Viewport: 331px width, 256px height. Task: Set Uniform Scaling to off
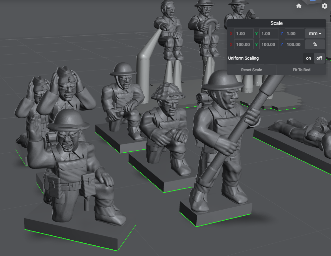click(319, 58)
